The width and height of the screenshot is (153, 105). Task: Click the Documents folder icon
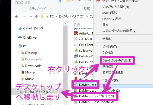pyautogui.click(x=23, y=59)
